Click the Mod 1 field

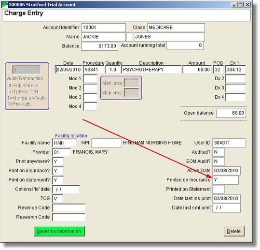pyautogui.click(x=90, y=79)
